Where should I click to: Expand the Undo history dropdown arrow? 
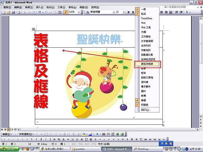43,12
